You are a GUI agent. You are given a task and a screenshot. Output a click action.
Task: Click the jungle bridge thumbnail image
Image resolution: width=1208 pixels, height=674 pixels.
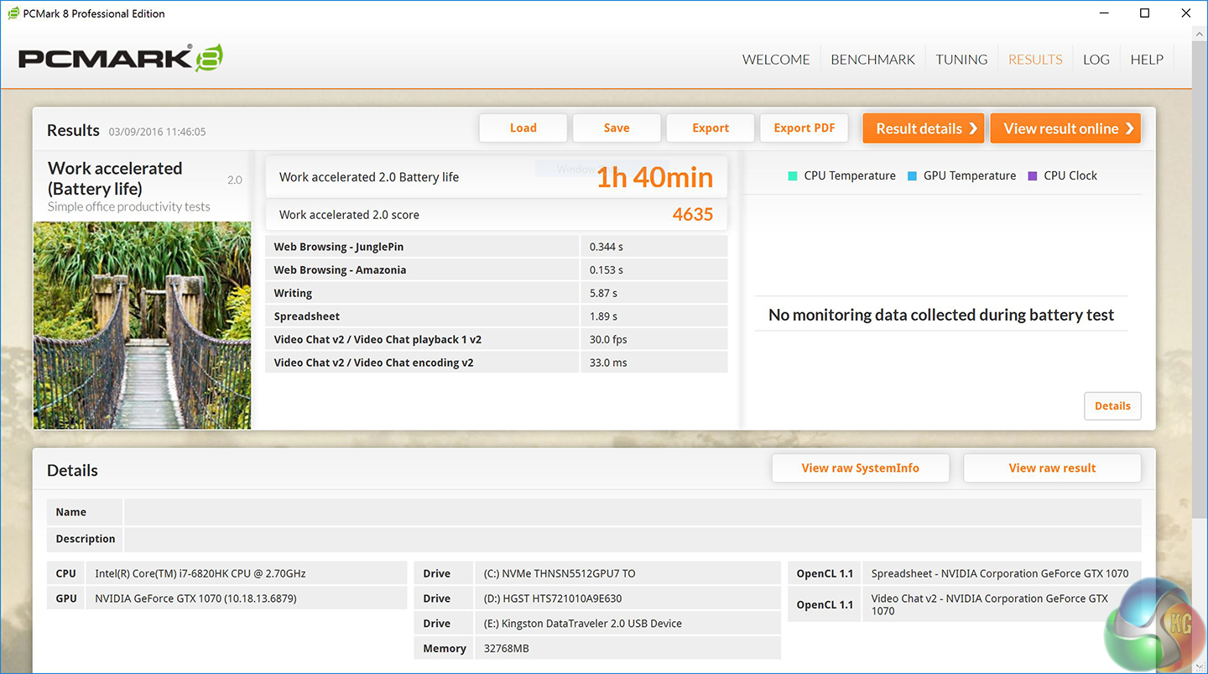pyautogui.click(x=142, y=325)
